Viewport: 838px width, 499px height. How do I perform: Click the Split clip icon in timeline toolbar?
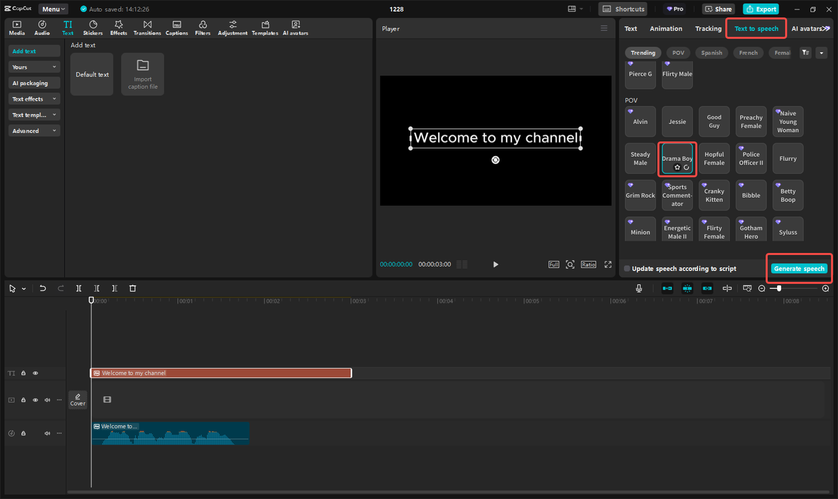[79, 288]
